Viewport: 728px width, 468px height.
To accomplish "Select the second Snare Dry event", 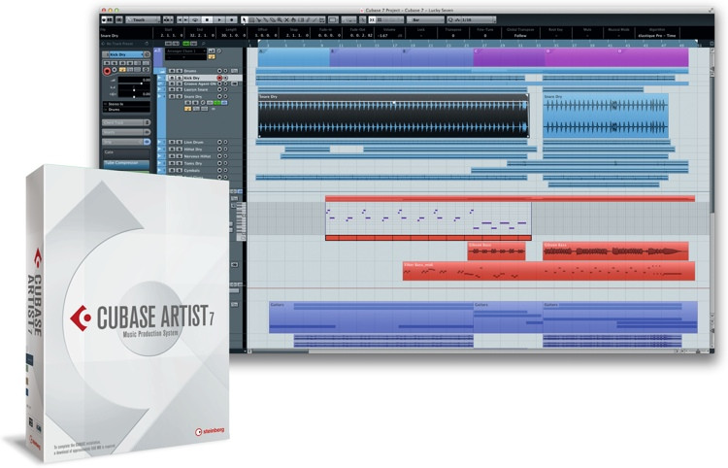I will tap(606, 116).
